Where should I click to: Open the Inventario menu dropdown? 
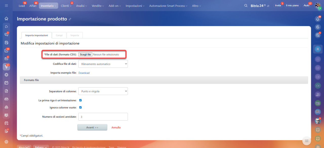(x=48, y=6)
